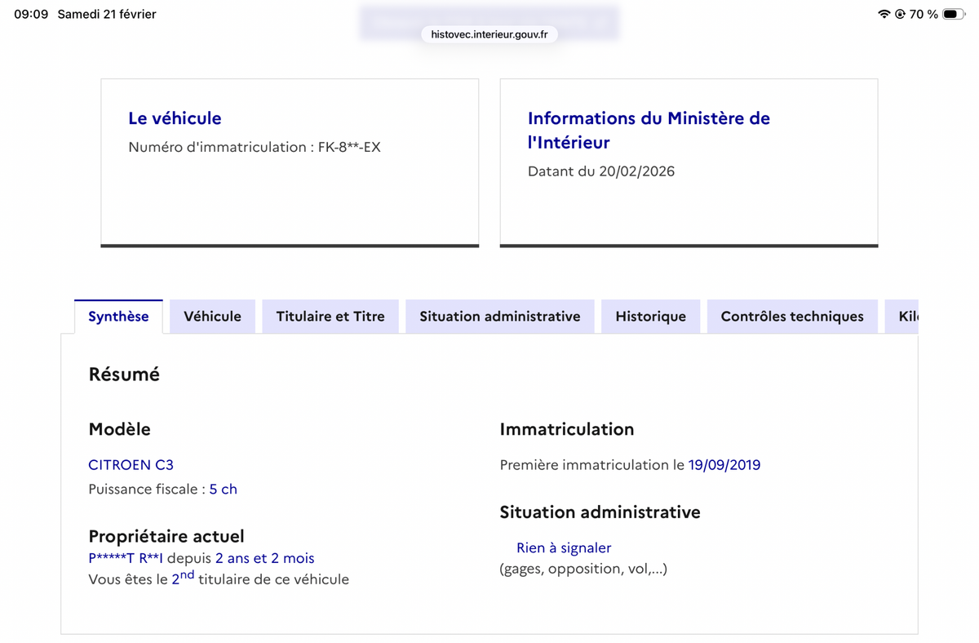Select the Situation administrative tab
The width and height of the screenshot is (979, 643).
(x=499, y=316)
